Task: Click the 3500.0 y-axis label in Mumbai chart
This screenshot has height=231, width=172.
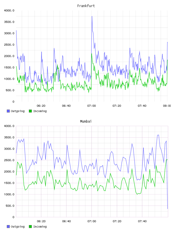Action: [9, 138]
